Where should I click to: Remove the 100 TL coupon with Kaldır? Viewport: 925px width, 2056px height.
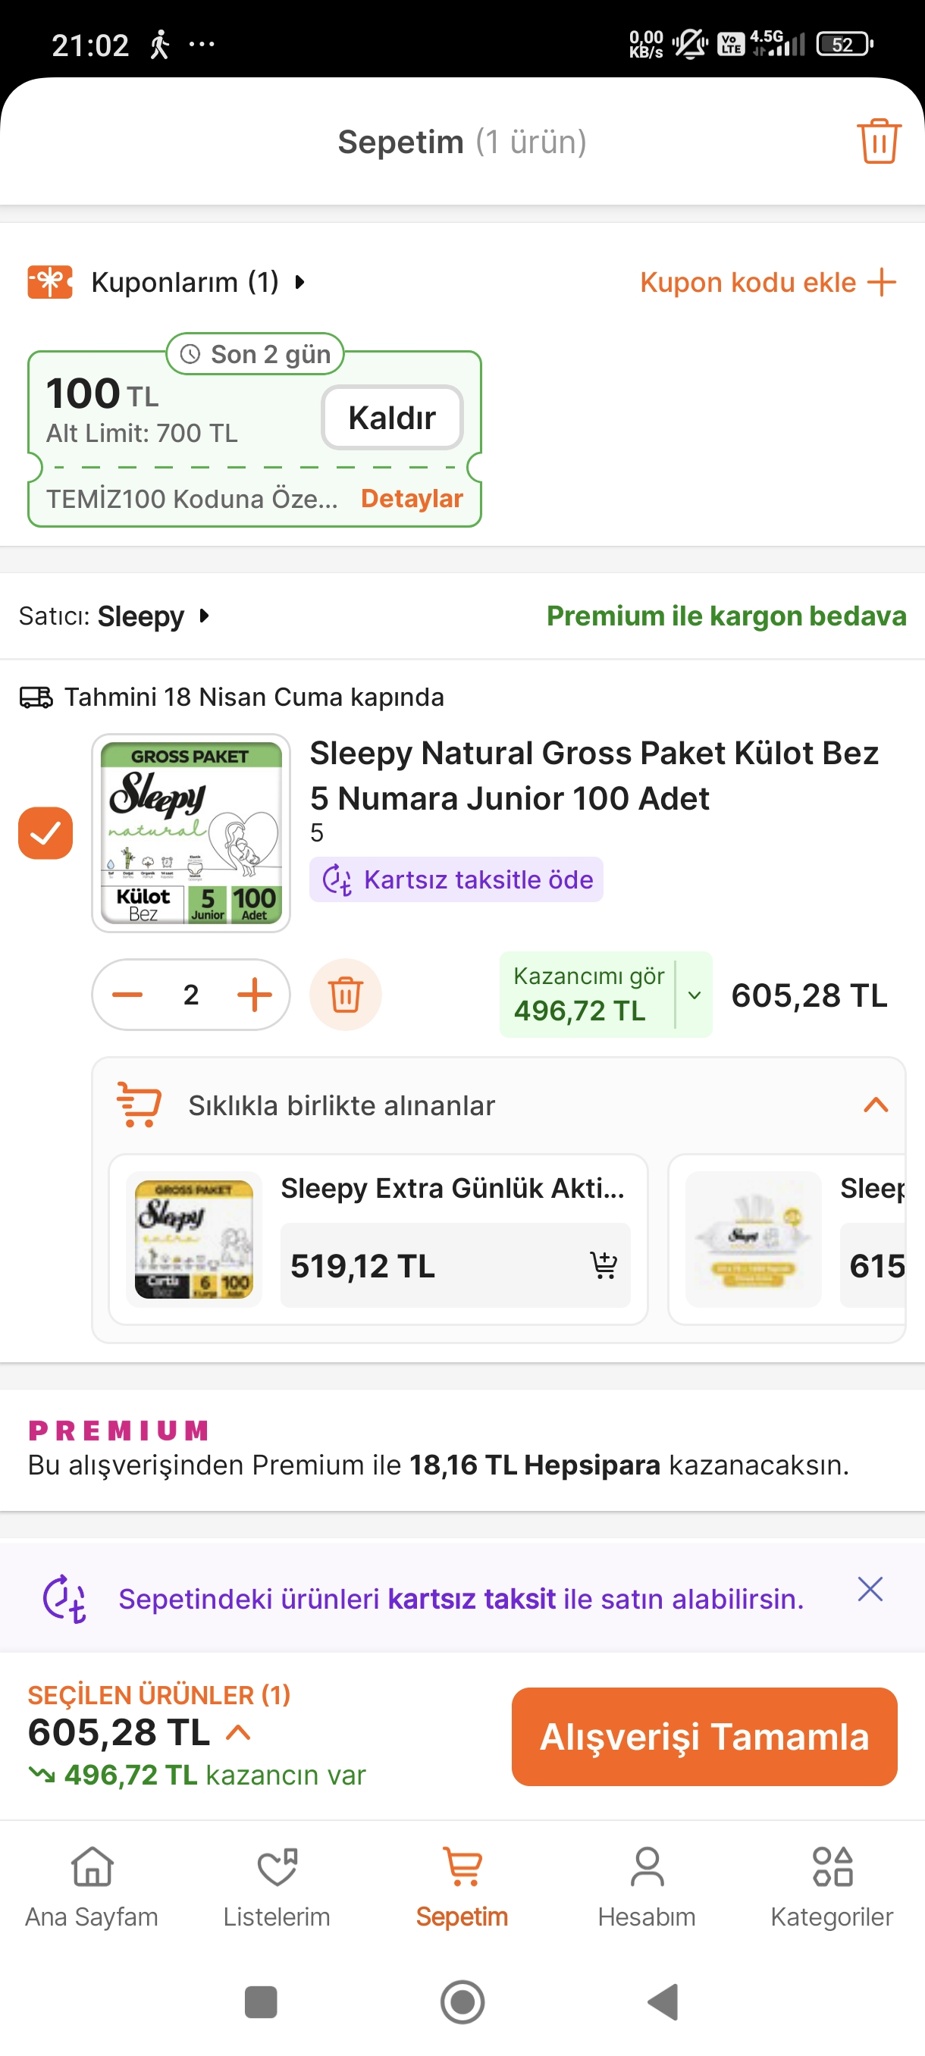click(392, 418)
